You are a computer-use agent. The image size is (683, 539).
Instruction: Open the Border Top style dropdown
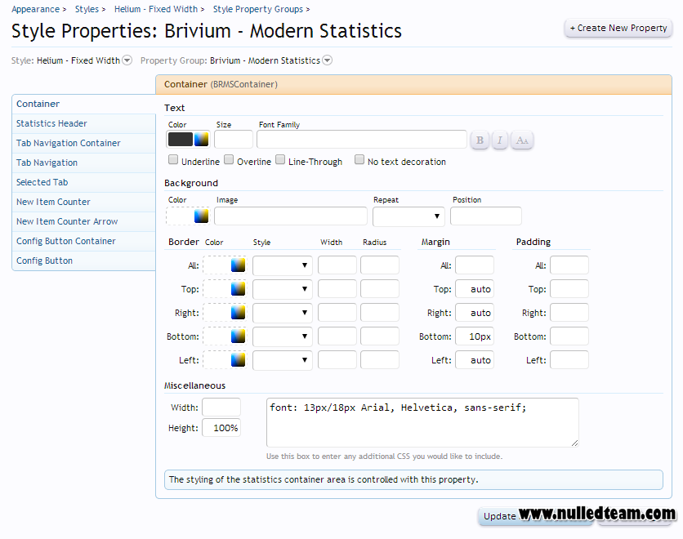(x=282, y=288)
